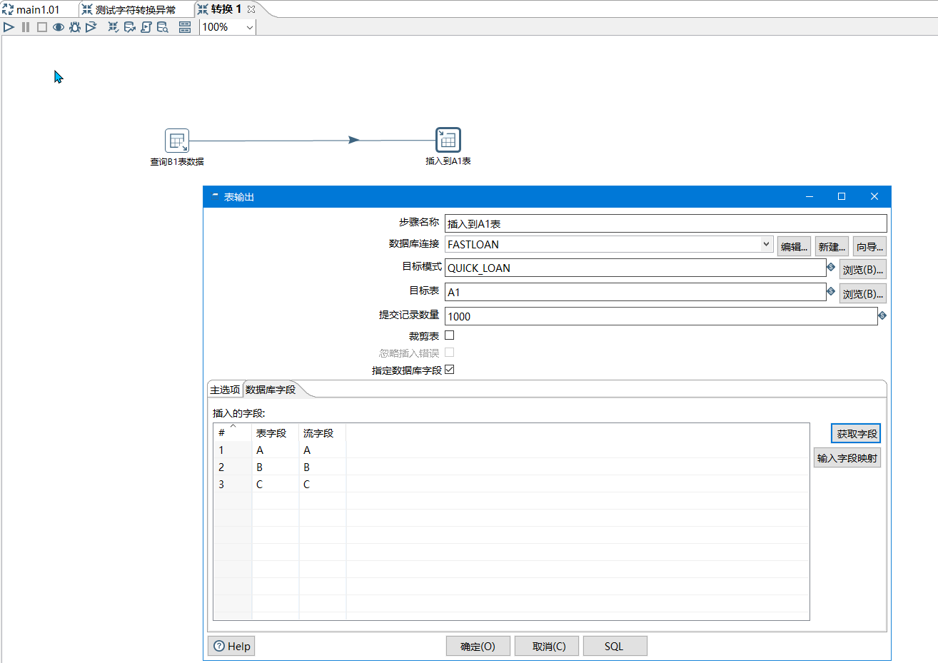This screenshot has width=938, height=663.
Task: Open the 向导... connection wizard
Action: pos(869,247)
